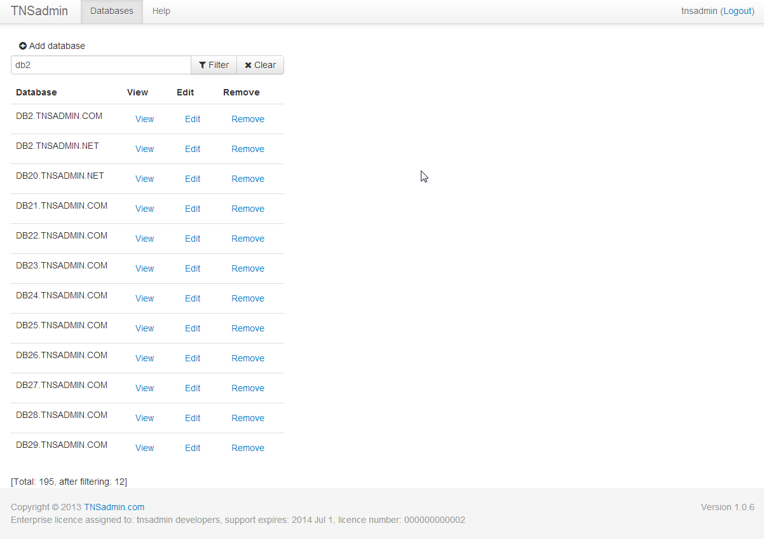Click the DB20.TNSADMIN.NET name cell
Screen dimensions: 764x542
(60, 176)
